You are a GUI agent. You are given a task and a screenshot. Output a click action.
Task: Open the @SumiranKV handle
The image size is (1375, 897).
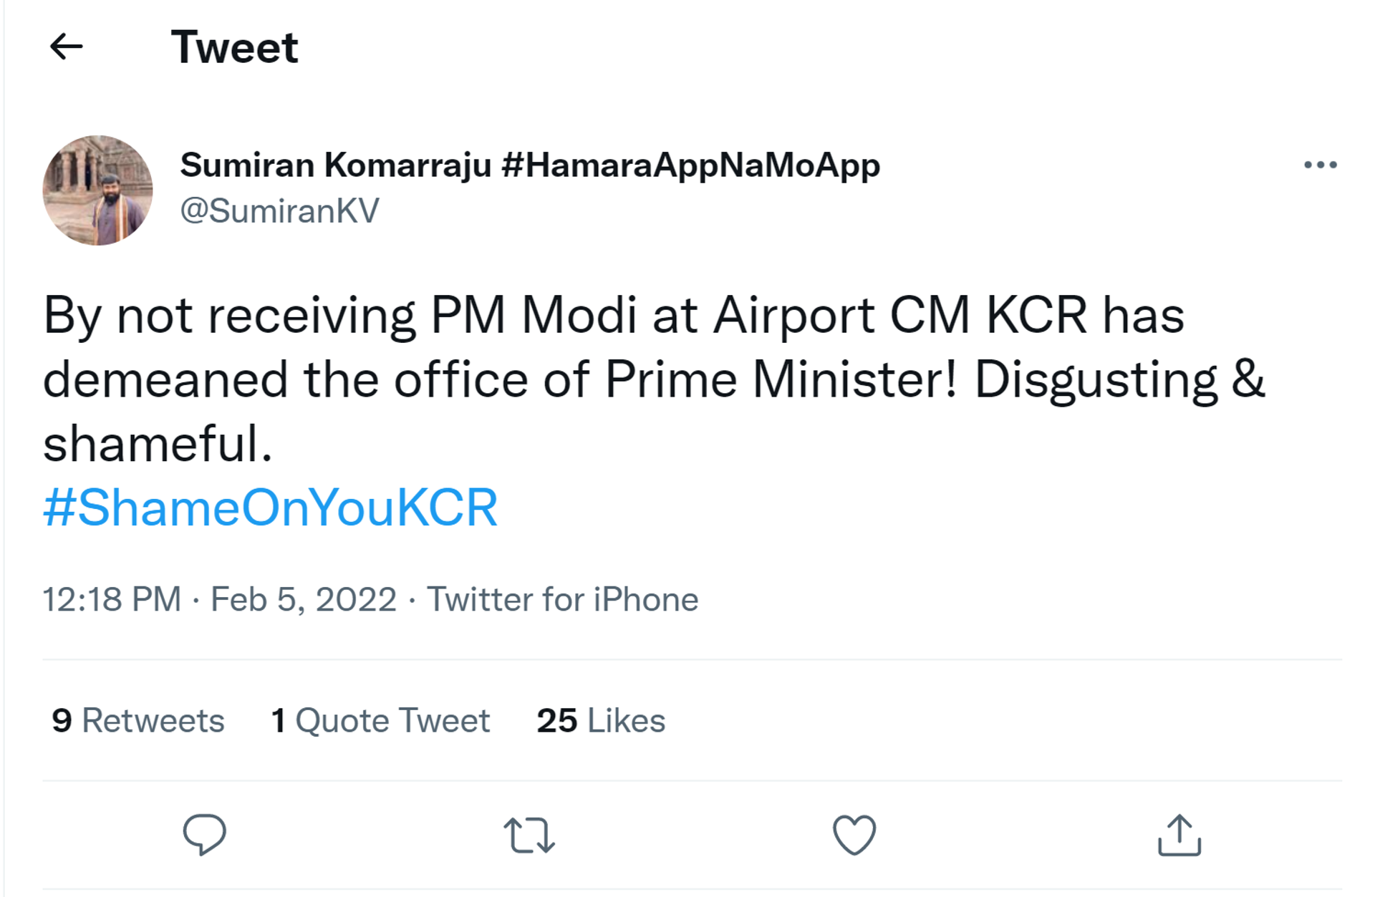pos(279,211)
